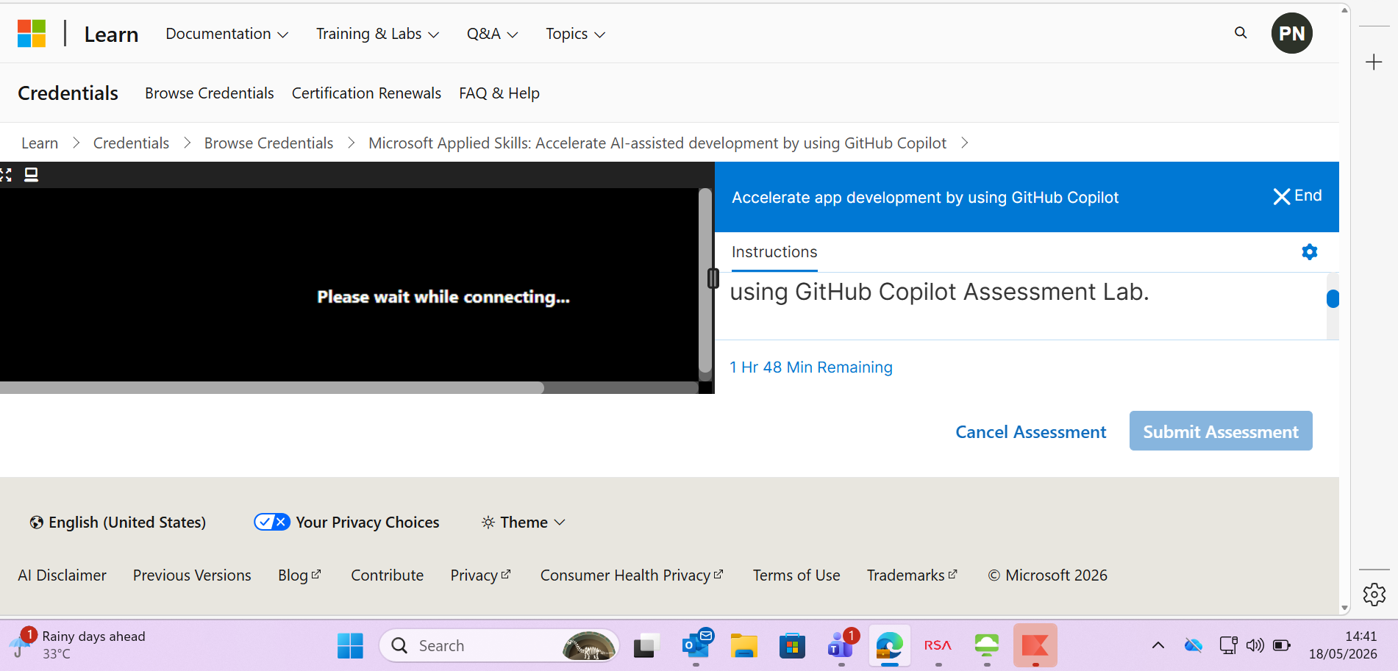Open the clock and date 14:41
This screenshot has width=1398, height=671.
pos(1343,645)
